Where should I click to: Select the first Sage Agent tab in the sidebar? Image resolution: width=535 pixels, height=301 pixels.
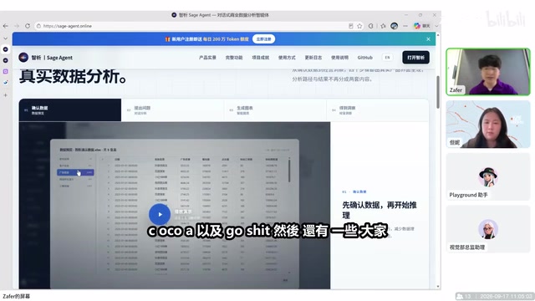click(6, 49)
